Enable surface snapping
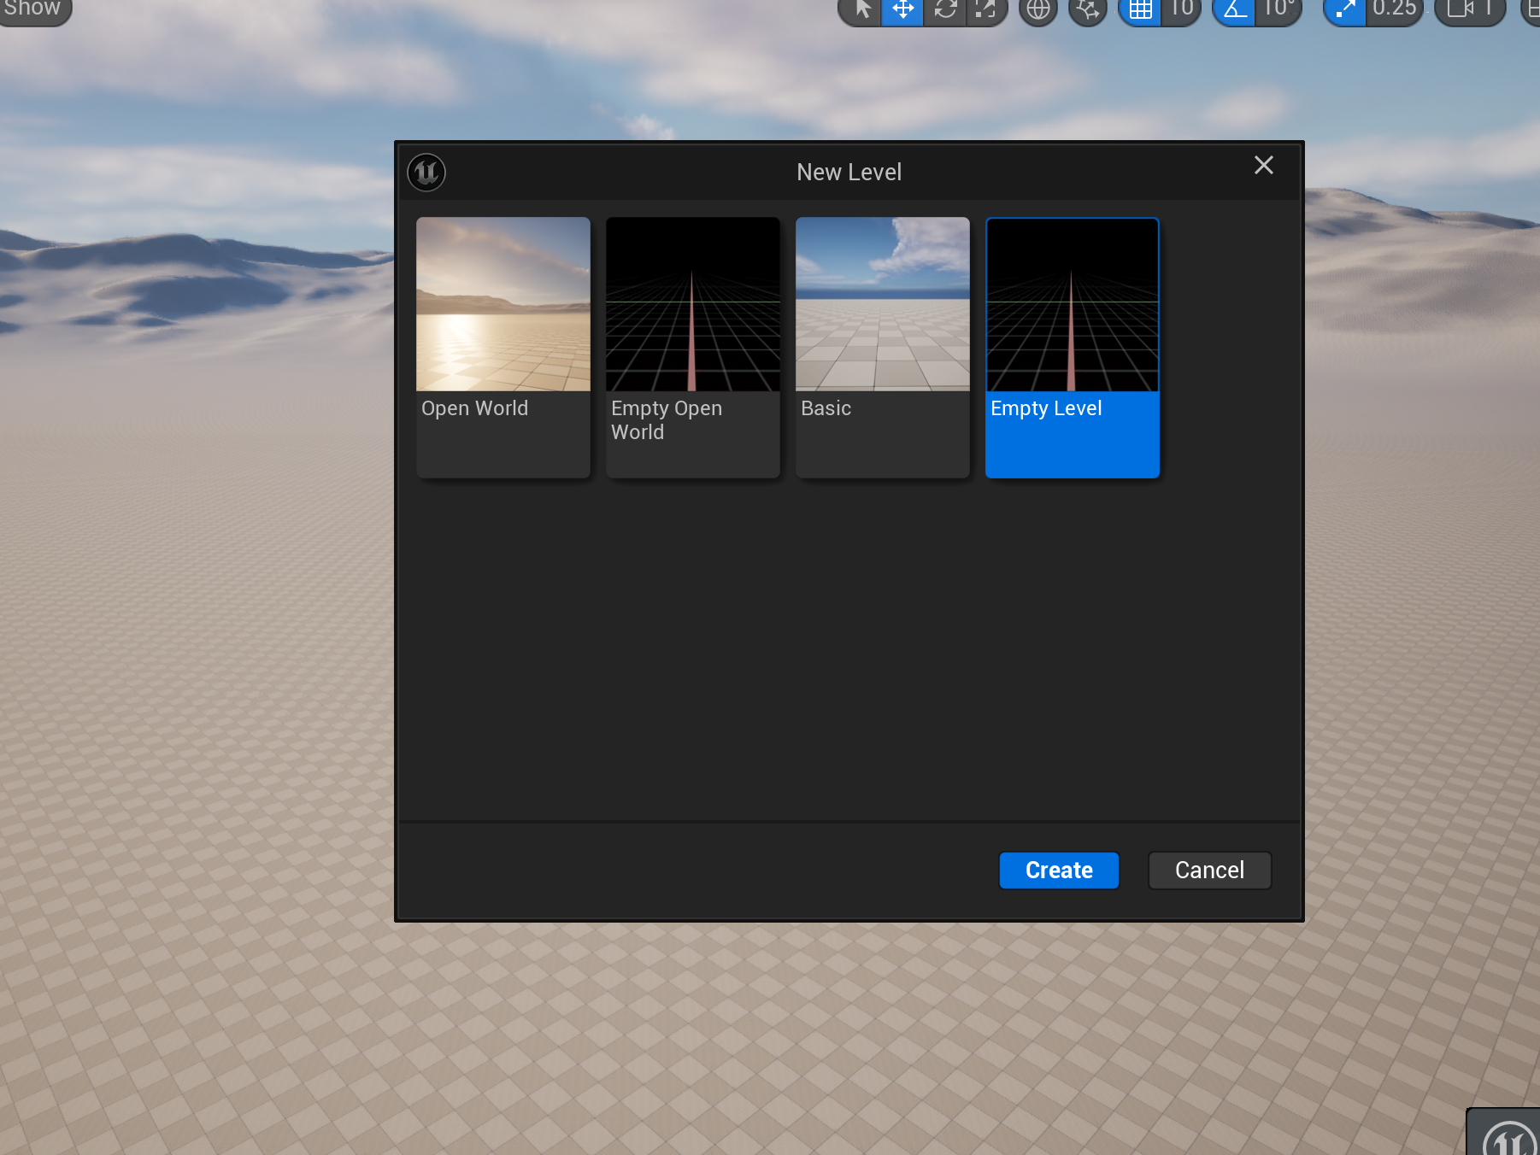 coord(1087,9)
